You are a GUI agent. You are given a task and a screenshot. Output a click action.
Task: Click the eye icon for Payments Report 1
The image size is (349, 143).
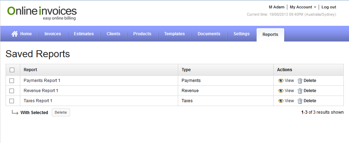(x=281, y=81)
